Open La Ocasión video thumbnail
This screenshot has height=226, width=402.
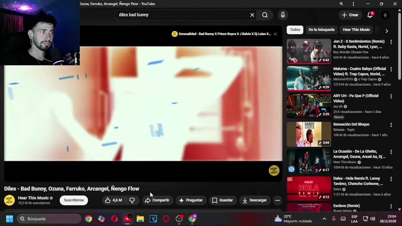click(309, 161)
